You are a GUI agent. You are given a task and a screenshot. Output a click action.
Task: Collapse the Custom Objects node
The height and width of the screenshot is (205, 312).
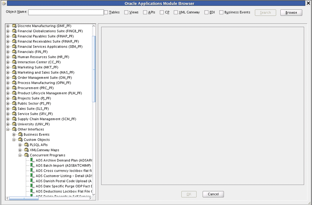click(14, 140)
